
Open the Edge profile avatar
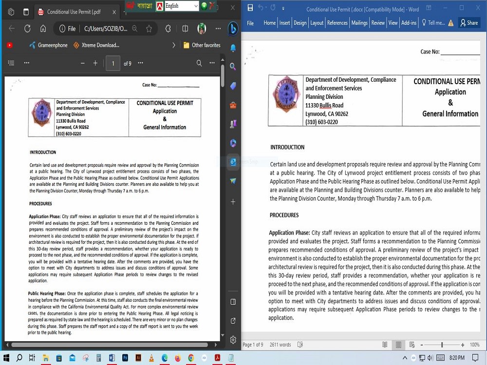coord(202,29)
